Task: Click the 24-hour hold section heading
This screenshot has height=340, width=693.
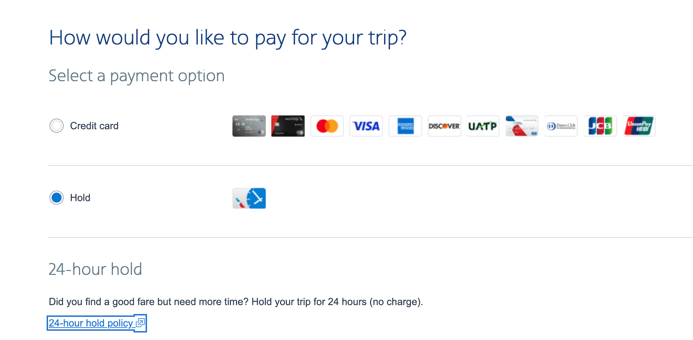Action: (x=95, y=269)
